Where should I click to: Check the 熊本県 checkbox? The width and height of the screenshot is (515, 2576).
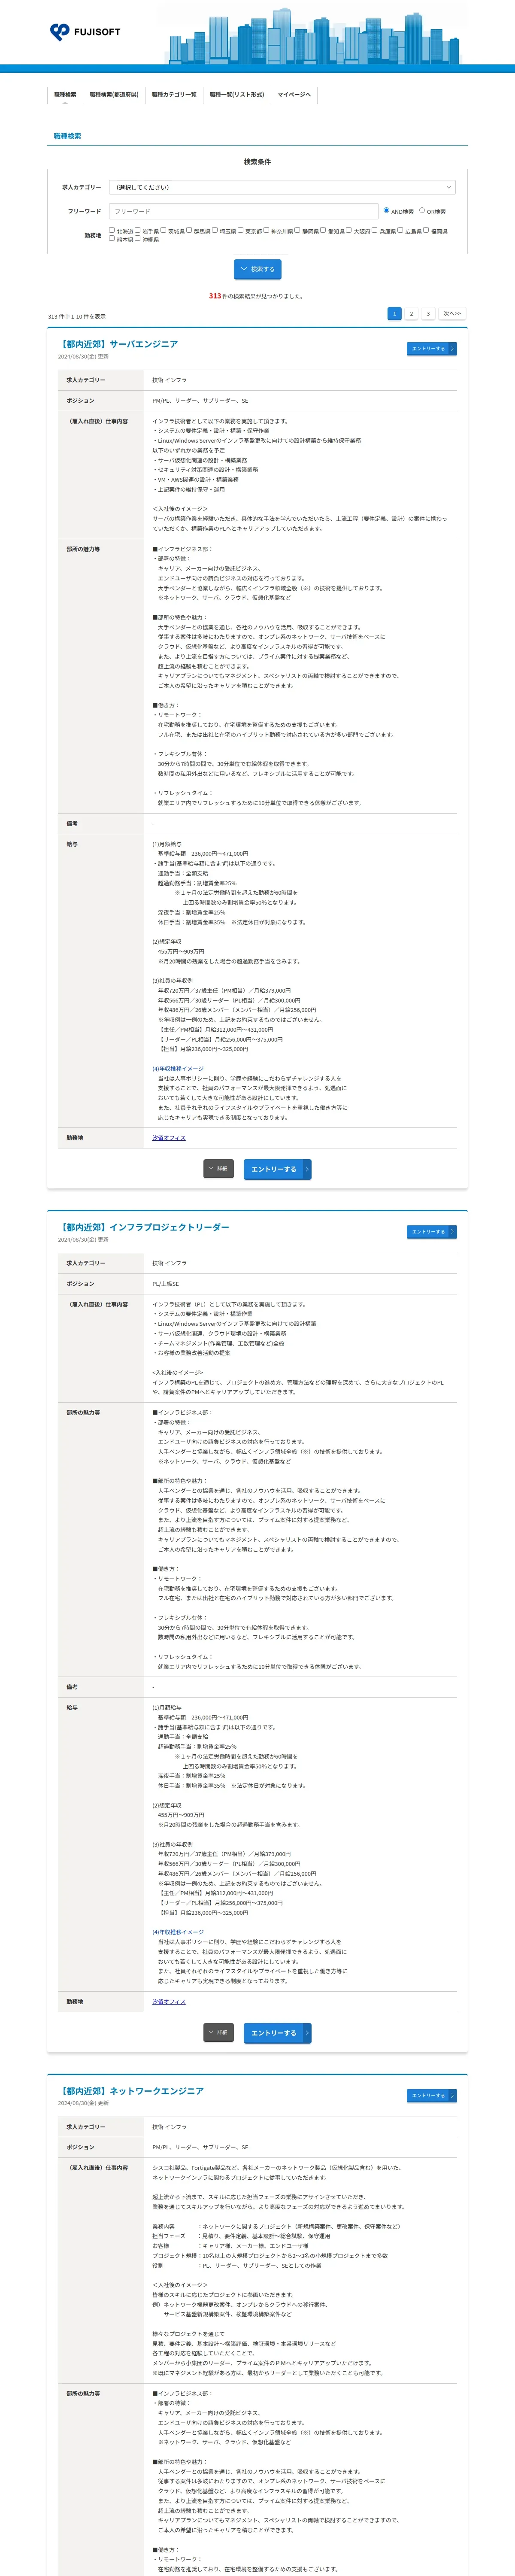click(112, 238)
